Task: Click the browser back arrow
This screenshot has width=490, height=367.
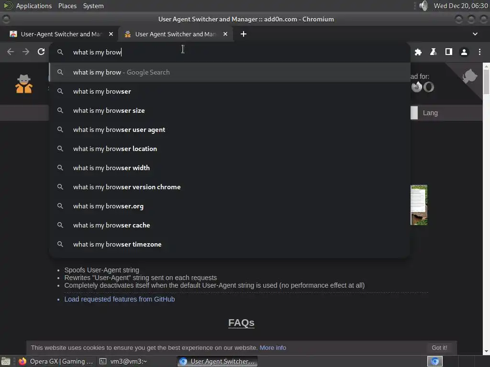Action: tap(11, 52)
